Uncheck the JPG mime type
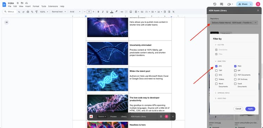263x128 pixels. click(216, 66)
